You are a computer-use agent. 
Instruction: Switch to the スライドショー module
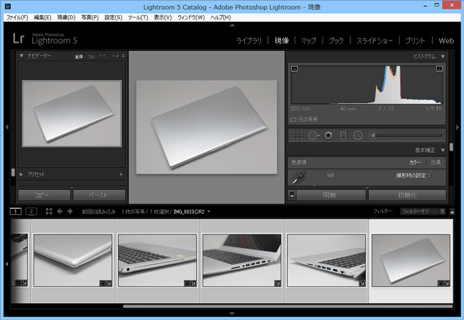tap(374, 41)
